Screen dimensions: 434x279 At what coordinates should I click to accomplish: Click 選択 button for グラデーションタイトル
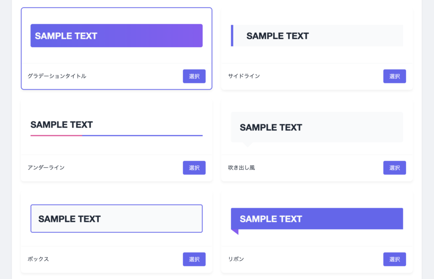pos(194,76)
